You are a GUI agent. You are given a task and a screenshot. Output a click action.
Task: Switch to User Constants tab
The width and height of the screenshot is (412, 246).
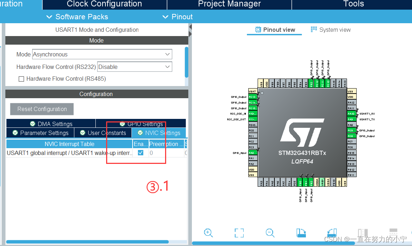click(x=103, y=133)
